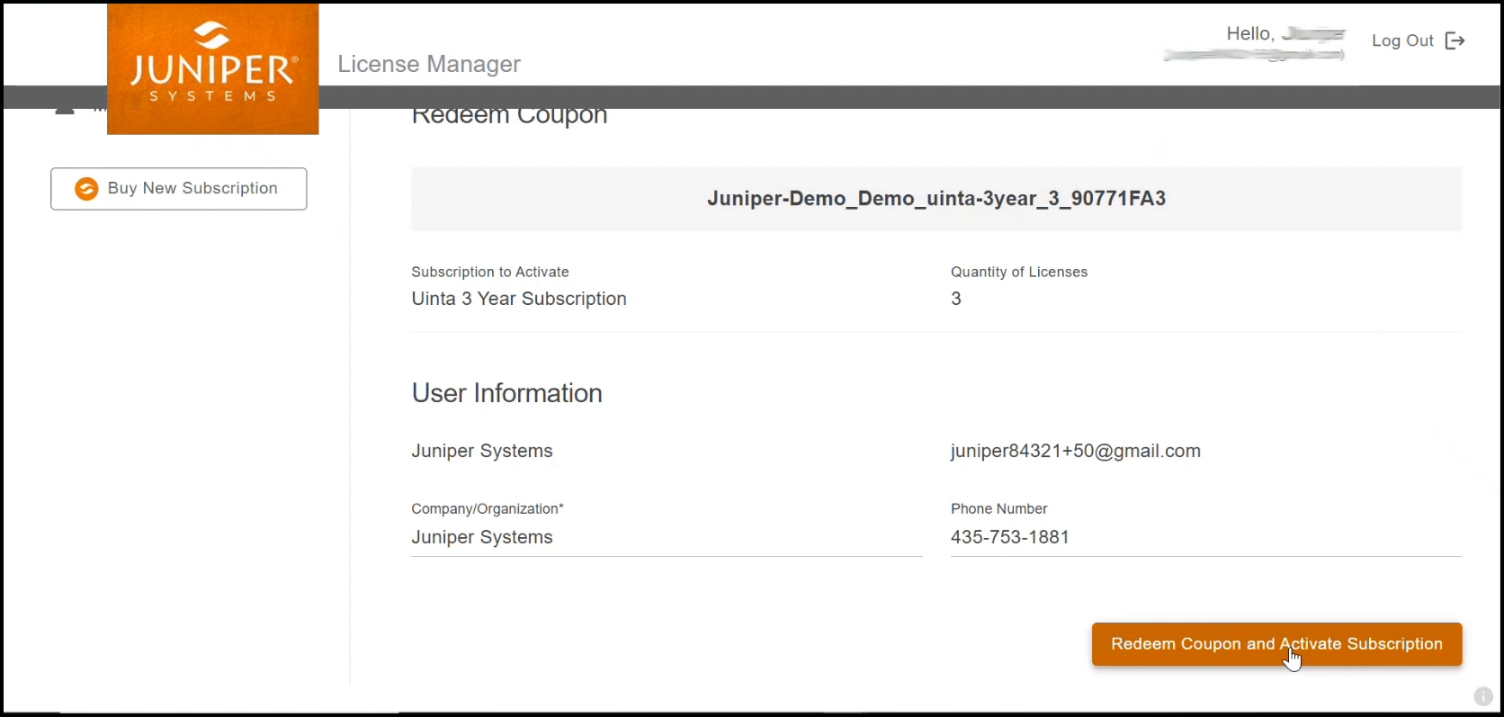This screenshot has height=717, width=1504.
Task: Click the User Information heading
Action: [506, 393]
